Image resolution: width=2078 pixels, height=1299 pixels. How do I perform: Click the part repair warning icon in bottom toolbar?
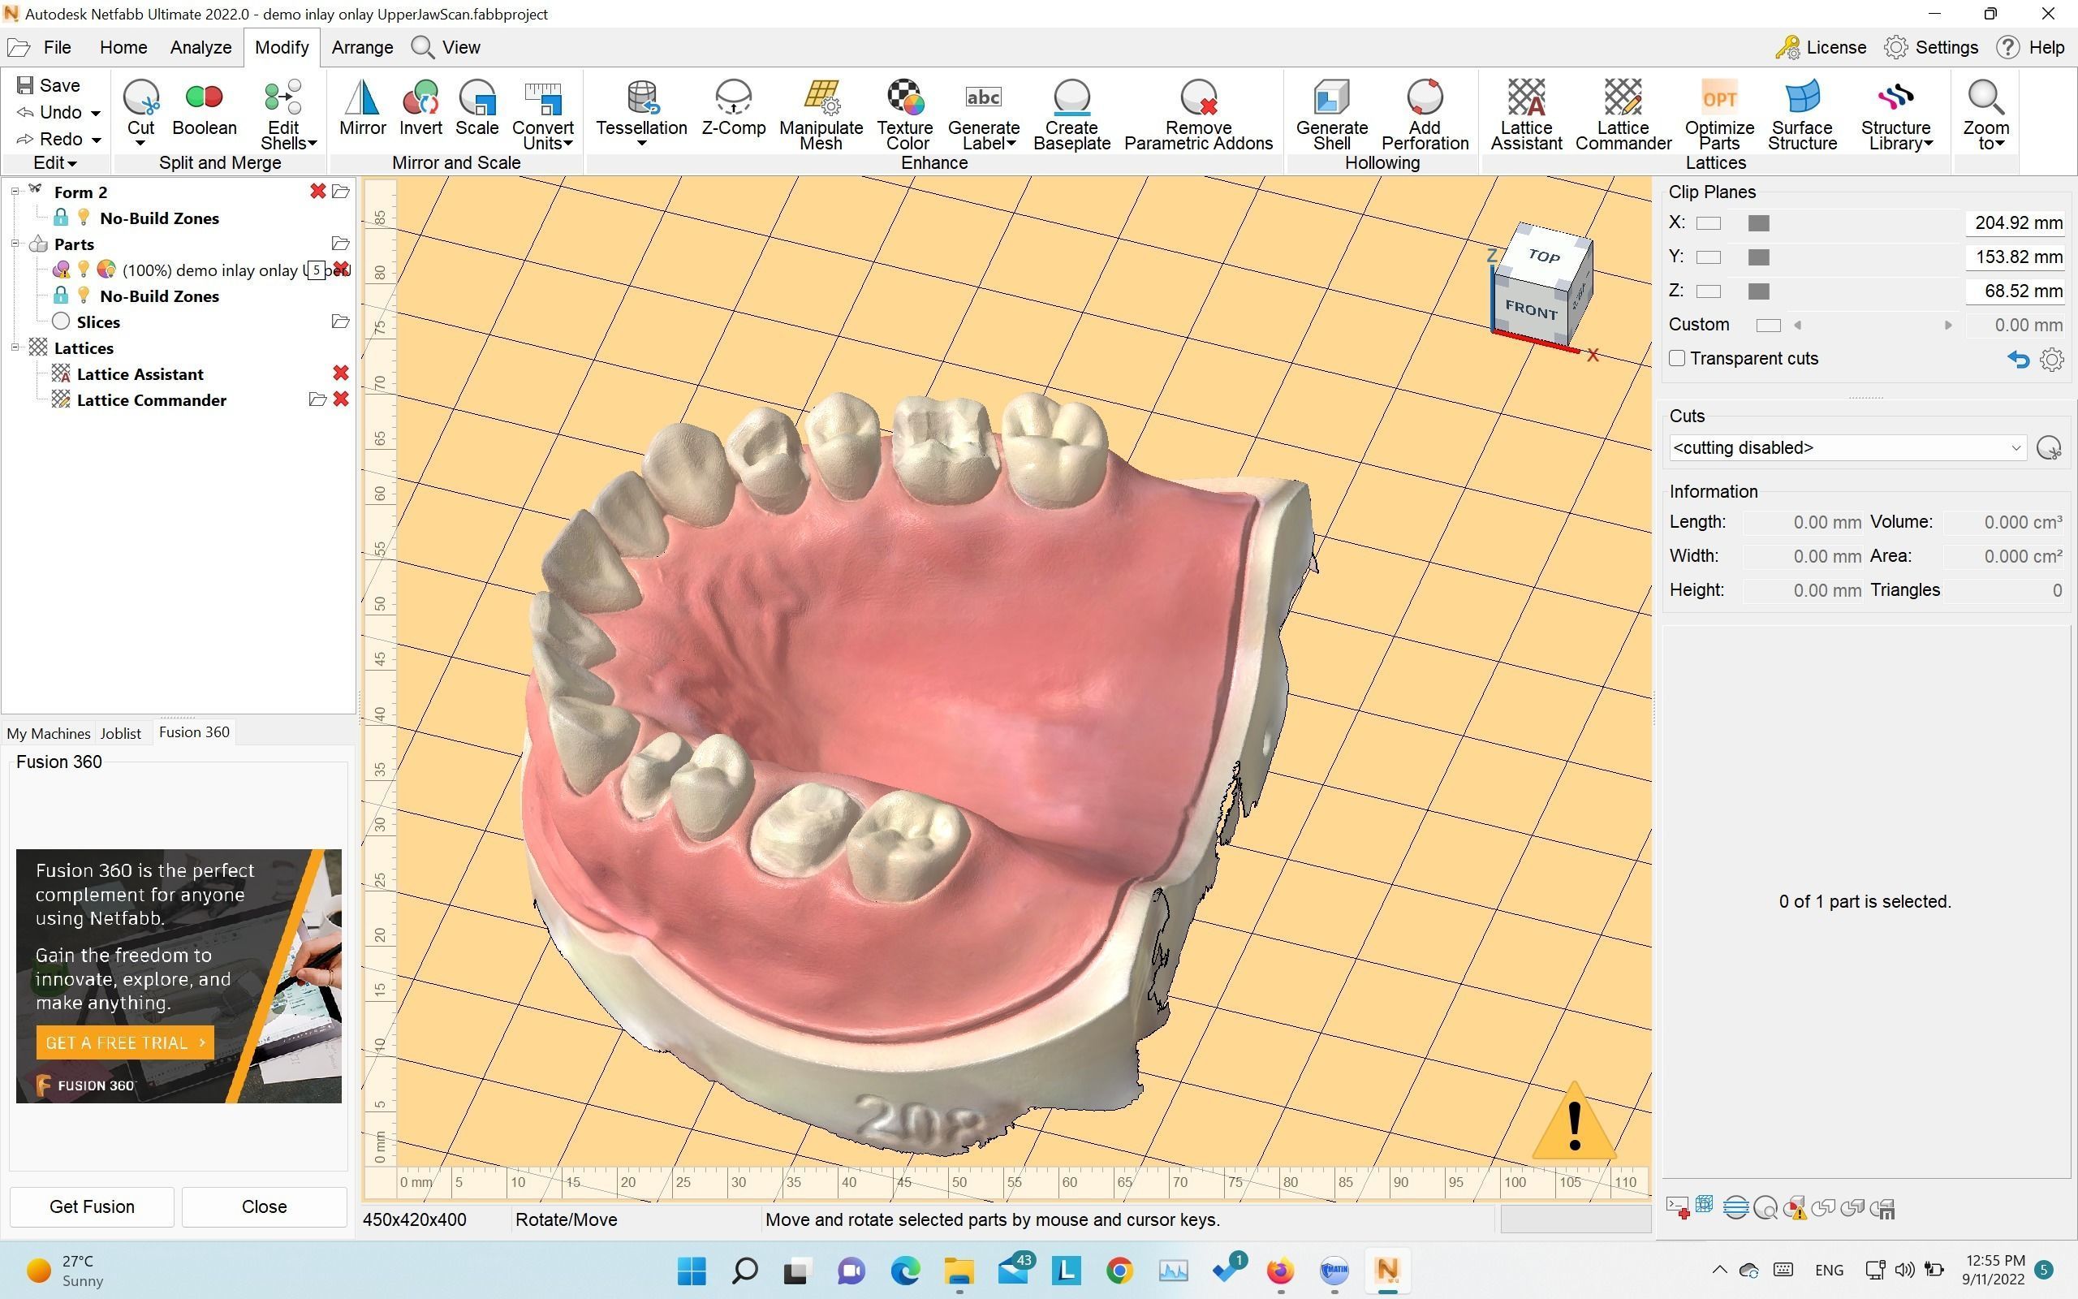coord(1795,1208)
